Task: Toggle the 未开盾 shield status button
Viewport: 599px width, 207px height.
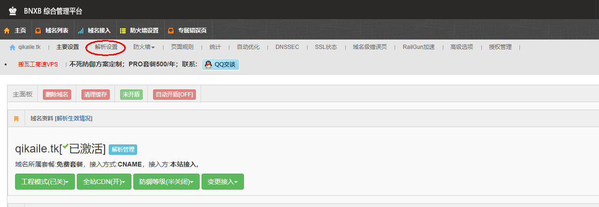Action: tap(131, 94)
